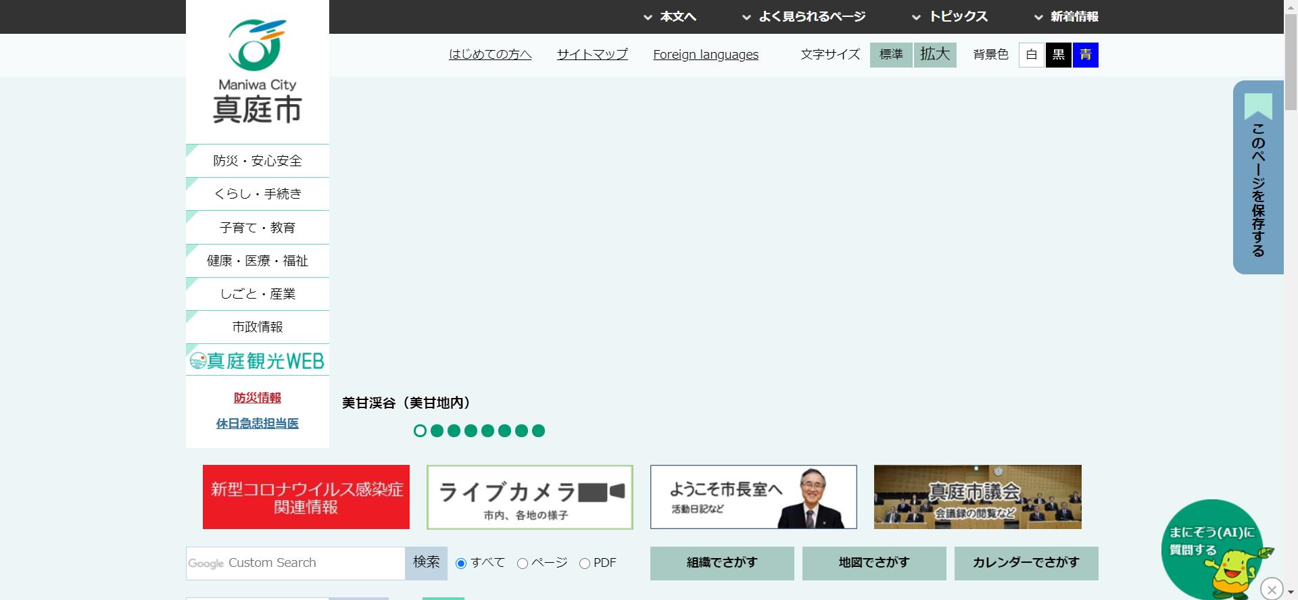Viewport: 1298px width, 600px height.
Task: Select the PDF search radio button
Action: coord(585,564)
